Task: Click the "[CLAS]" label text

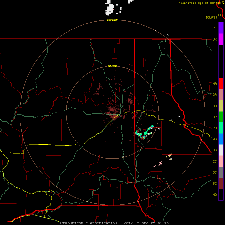Action: 211,17
